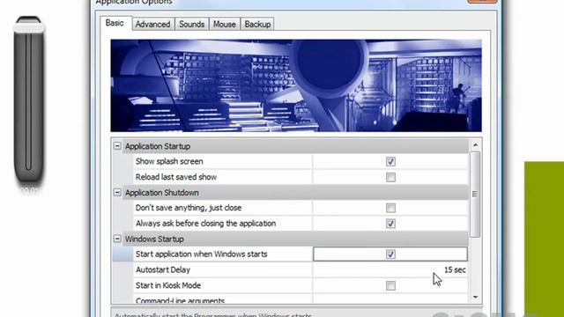Untick Always ask before closing the application
This screenshot has height=317, width=564.
point(390,224)
